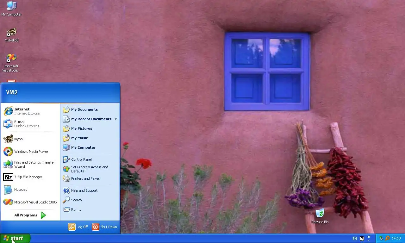Click the 14:10 taskbar clock

[x=396, y=239]
